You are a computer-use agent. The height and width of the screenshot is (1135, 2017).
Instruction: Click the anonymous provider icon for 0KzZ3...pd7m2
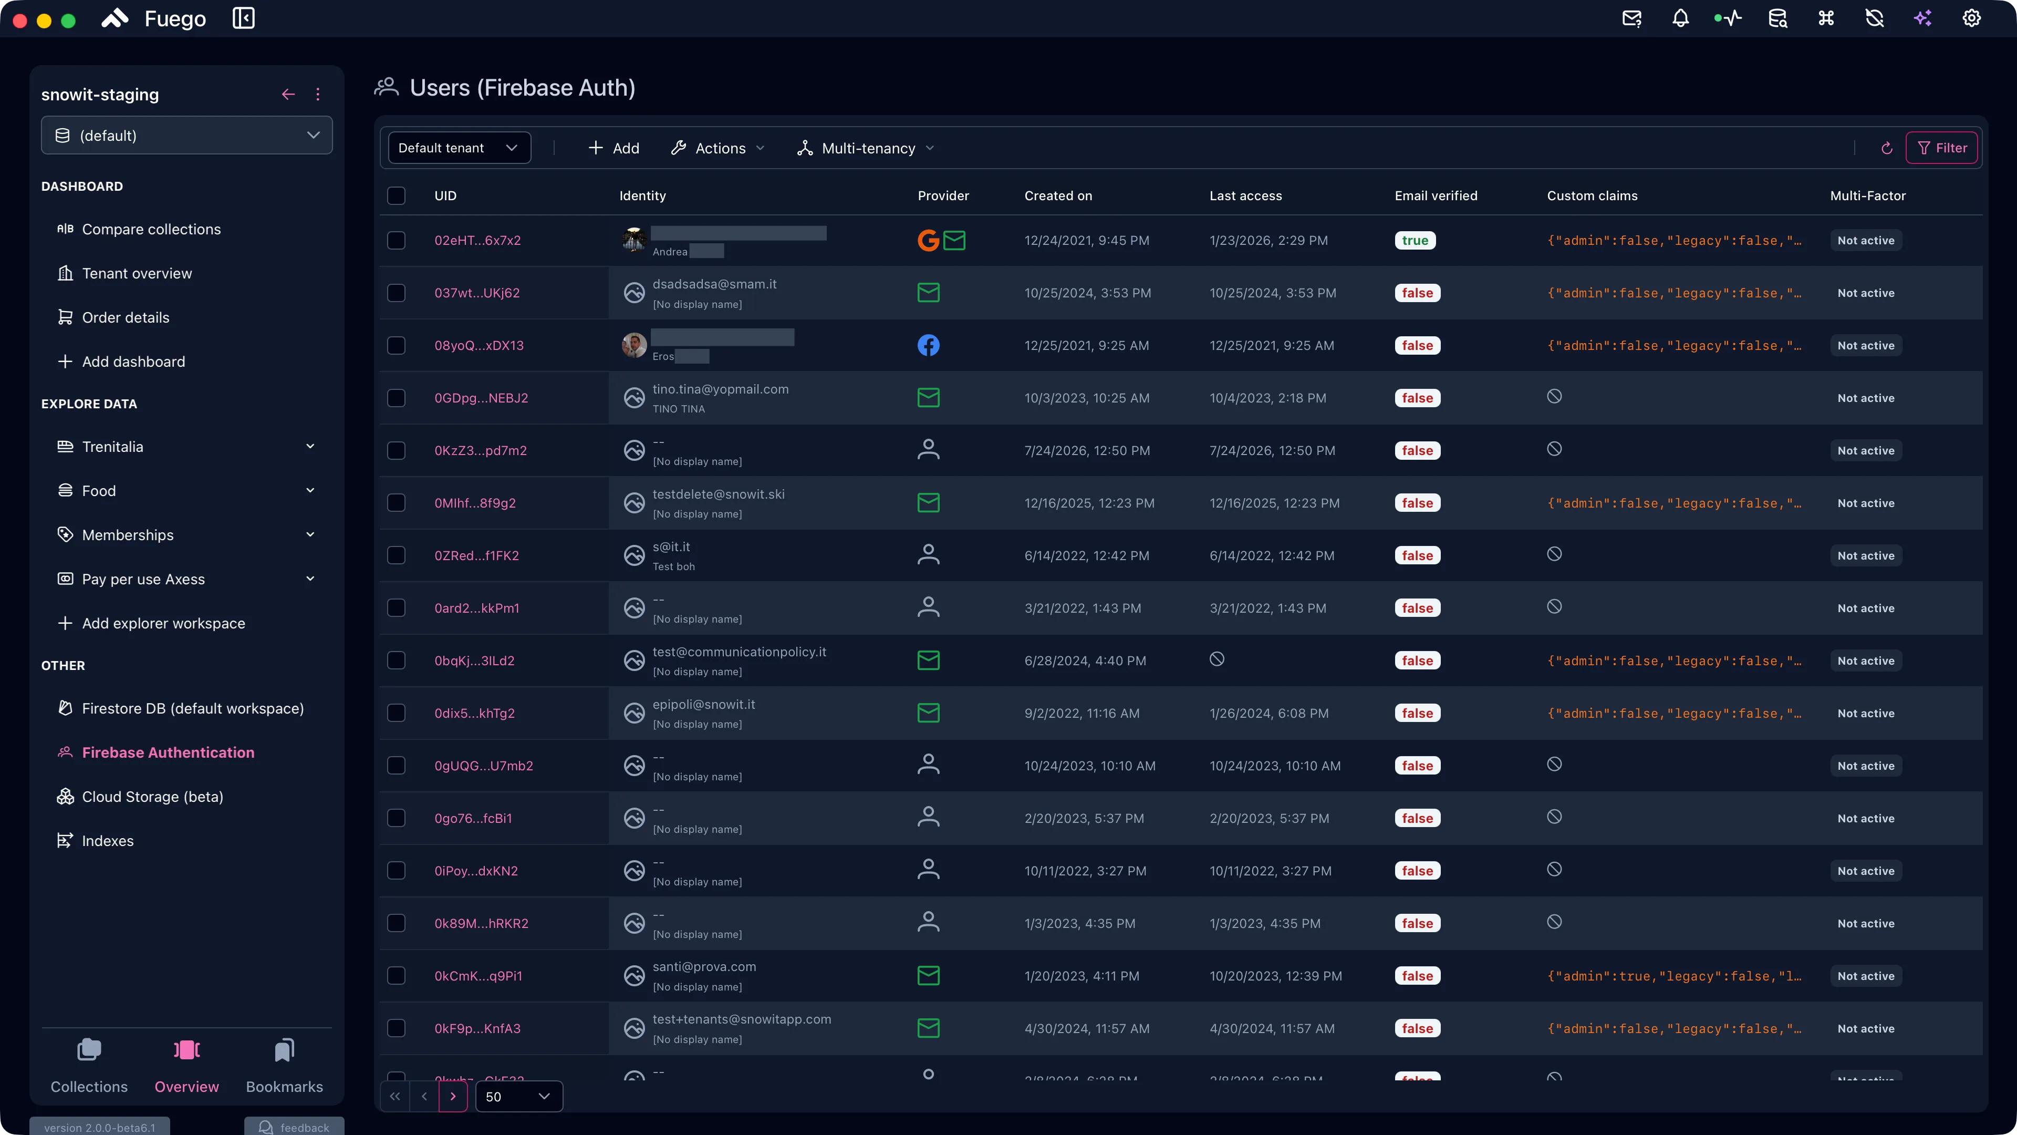929,450
